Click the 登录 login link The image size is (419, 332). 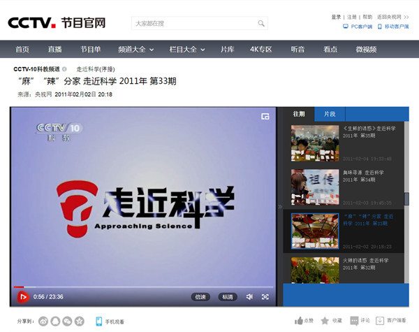coord(337,16)
